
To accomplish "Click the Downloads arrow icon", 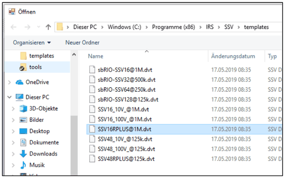I will click(x=23, y=154).
